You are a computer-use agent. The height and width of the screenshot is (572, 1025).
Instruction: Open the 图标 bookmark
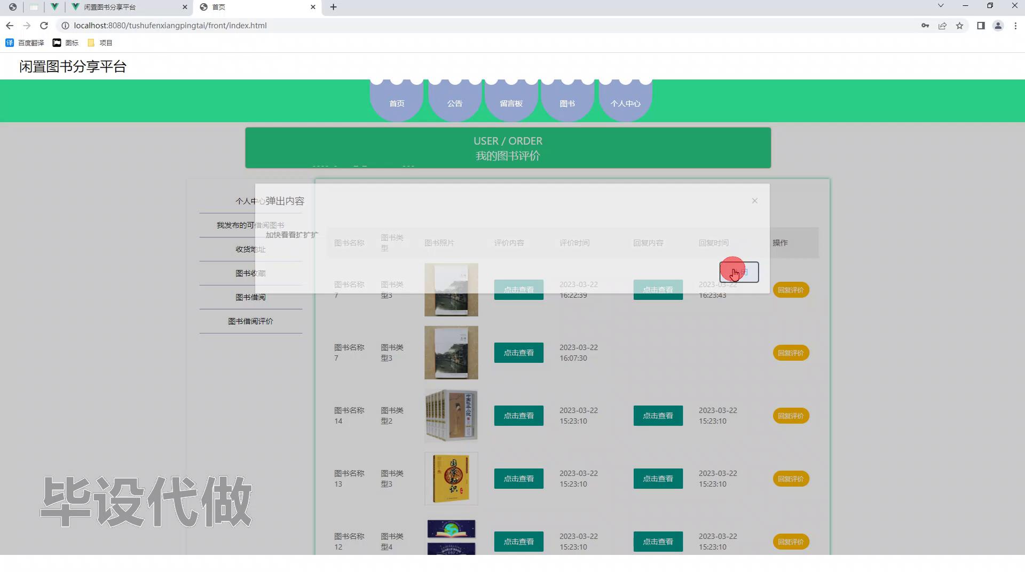(x=66, y=43)
